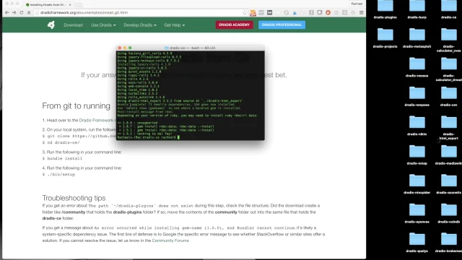Click the blue Dradis Professional button

282,25
